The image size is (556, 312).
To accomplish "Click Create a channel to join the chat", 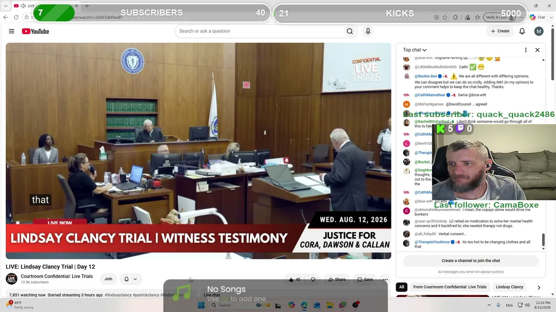I will [471, 261].
